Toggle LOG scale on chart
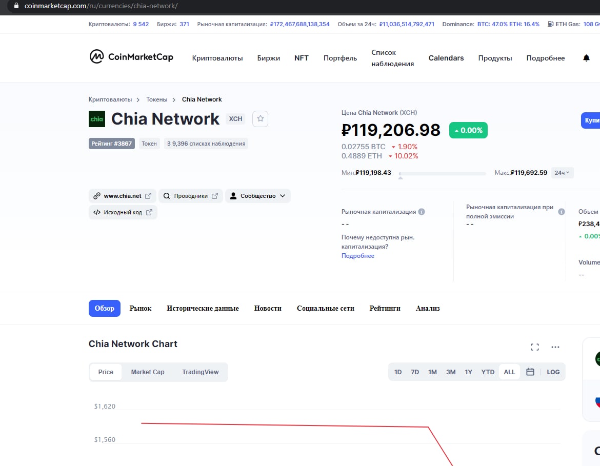The height and width of the screenshot is (466, 600). click(553, 372)
